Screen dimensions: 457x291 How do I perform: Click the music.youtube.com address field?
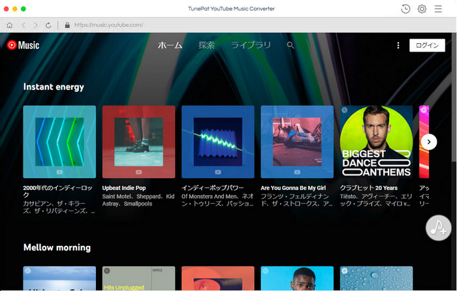click(109, 25)
